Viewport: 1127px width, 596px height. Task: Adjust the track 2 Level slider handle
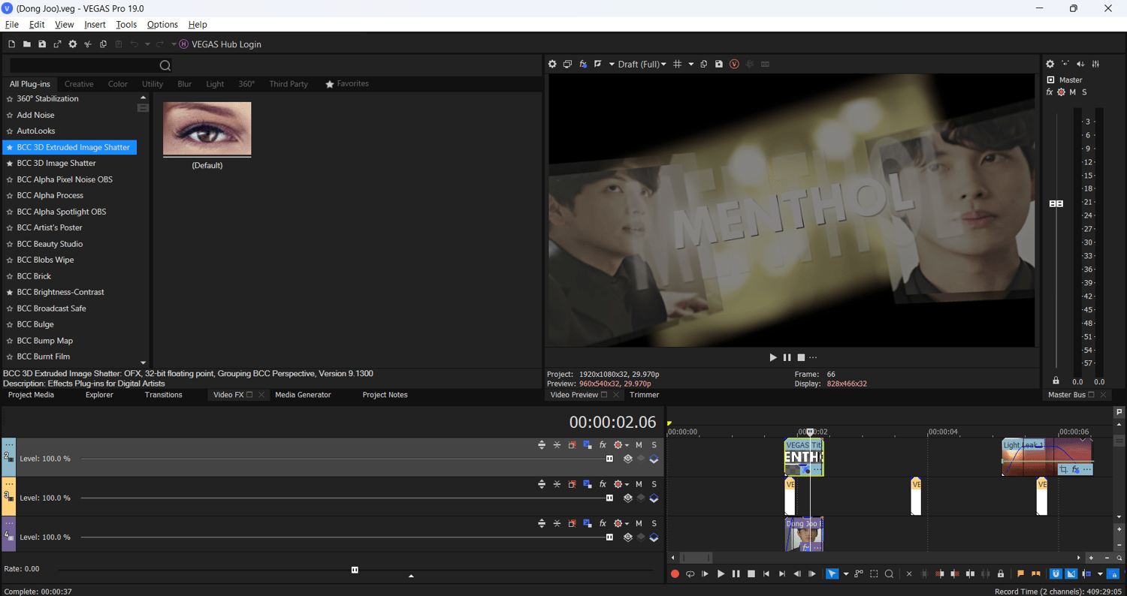(x=609, y=459)
